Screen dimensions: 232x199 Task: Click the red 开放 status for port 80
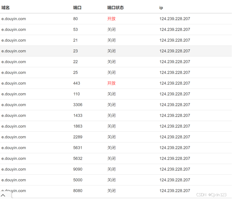point(111,19)
